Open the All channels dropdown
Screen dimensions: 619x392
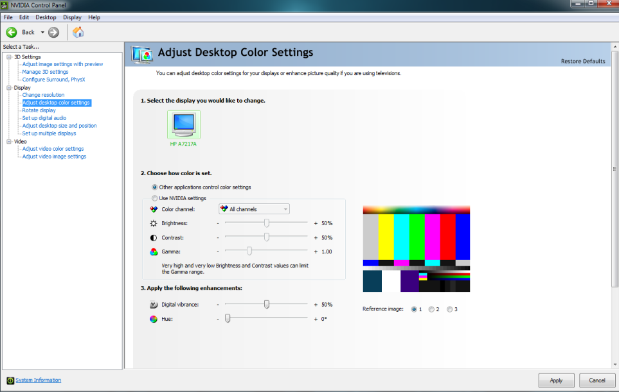coord(255,209)
